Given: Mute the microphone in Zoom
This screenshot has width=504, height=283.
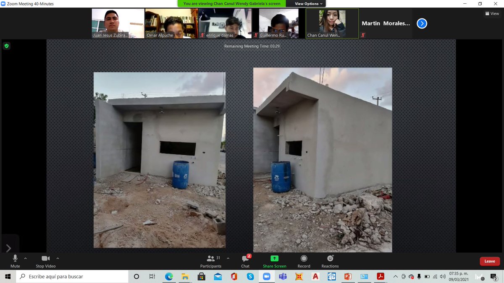Looking at the screenshot, I should click(15, 258).
